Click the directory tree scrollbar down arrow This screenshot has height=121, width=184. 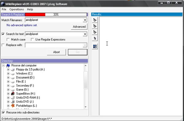[85, 107]
